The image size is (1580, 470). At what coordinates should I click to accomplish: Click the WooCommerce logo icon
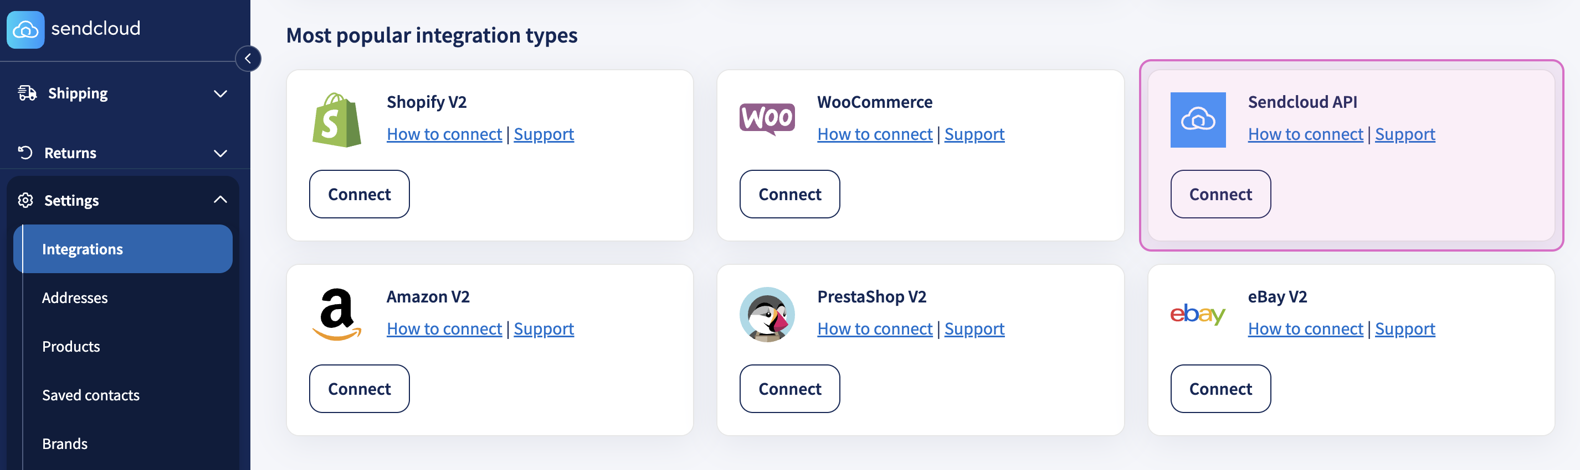767,119
